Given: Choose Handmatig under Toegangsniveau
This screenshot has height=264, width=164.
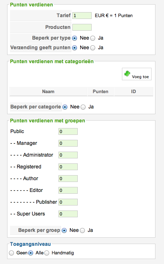Looking at the screenshot, I should pyautogui.click(x=47, y=253).
